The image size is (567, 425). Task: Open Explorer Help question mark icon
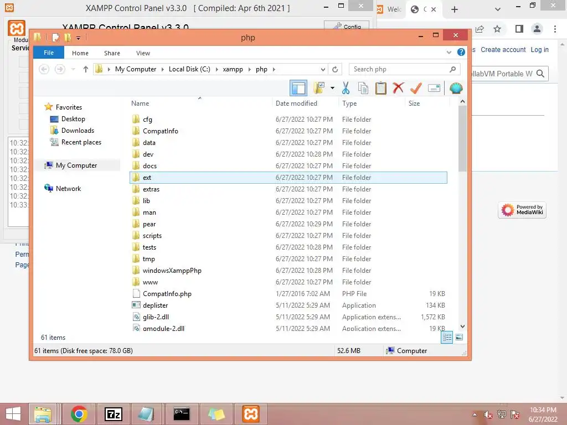point(461,52)
